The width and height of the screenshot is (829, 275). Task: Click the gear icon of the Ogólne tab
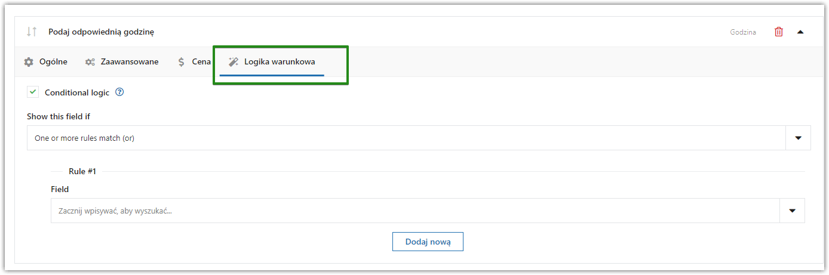click(29, 61)
